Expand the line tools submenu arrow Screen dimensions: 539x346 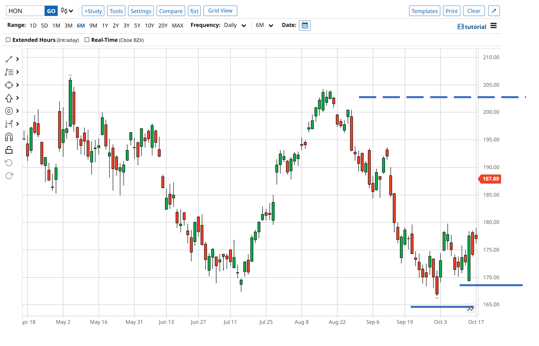17,59
